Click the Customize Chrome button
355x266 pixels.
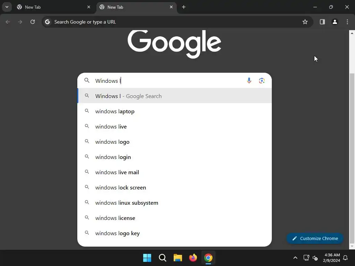point(315,238)
